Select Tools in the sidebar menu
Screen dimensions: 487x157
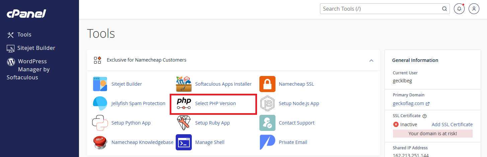pos(24,34)
